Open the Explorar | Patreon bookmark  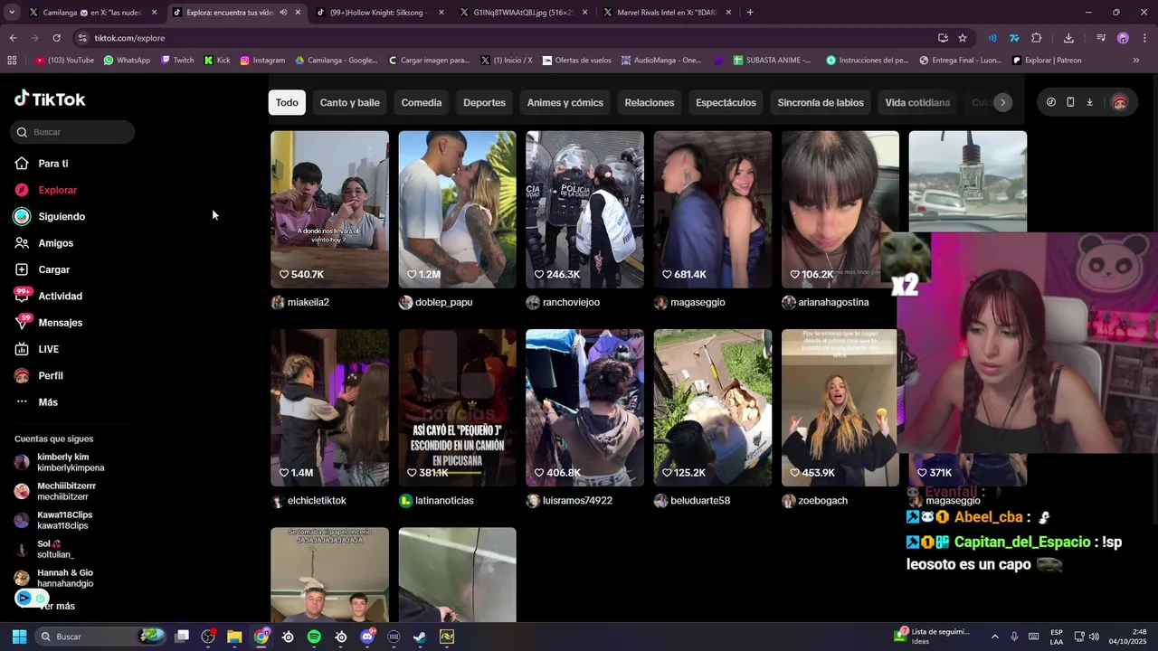click(1047, 61)
